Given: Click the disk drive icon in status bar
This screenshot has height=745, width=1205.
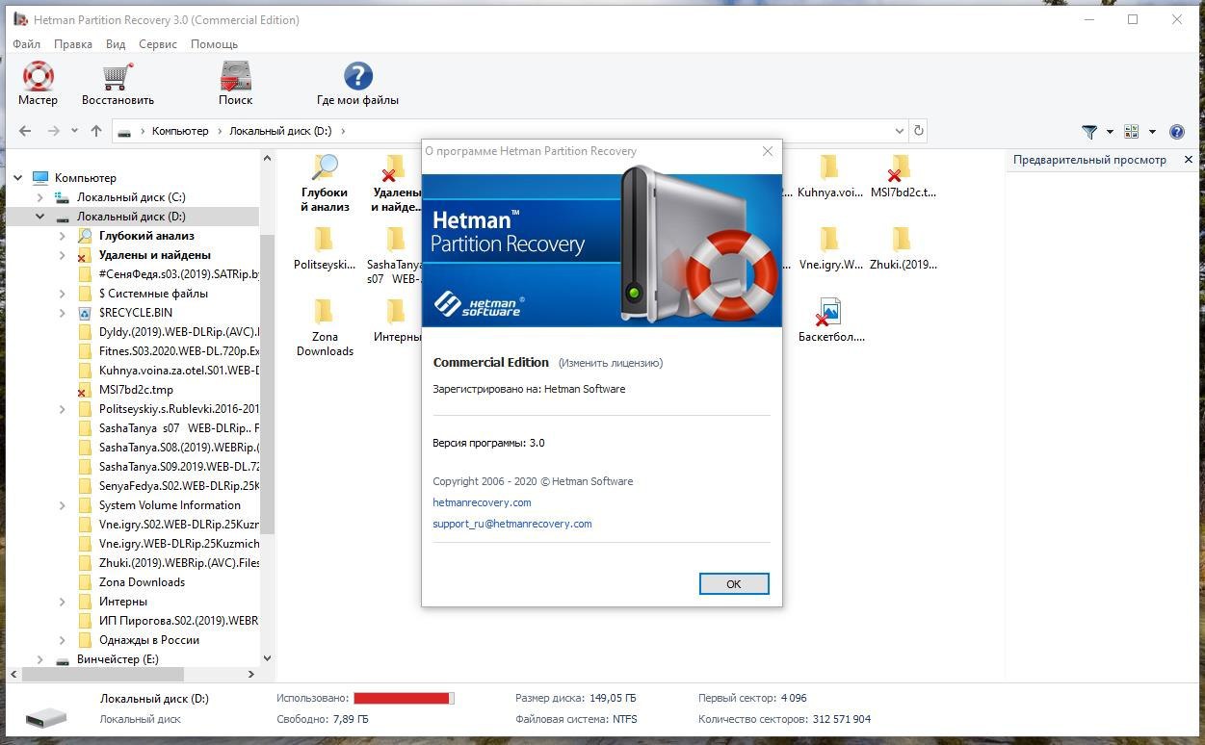Looking at the screenshot, I should click(46, 717).
